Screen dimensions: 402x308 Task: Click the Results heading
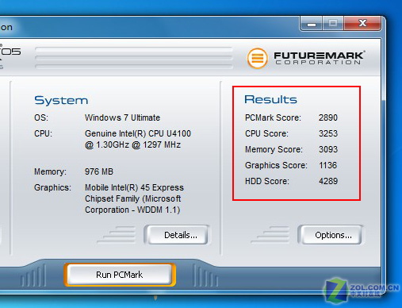click(x=270, y=99)
